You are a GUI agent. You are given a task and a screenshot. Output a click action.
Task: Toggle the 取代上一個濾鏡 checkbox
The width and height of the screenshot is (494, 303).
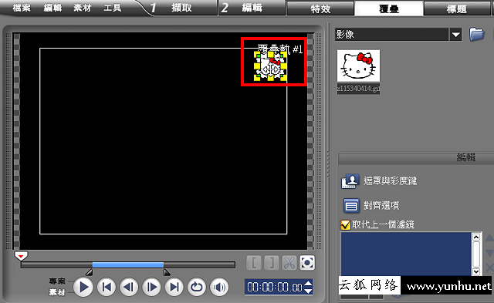[346, 224]
